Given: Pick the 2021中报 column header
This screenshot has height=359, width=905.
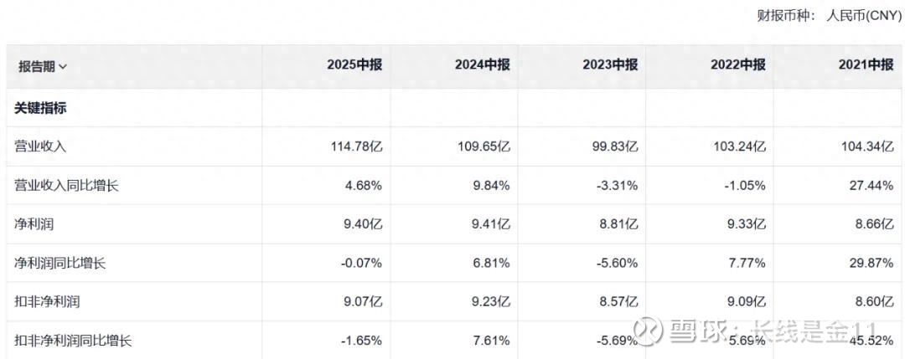Looking at the screenshot, I should (x=866, y=65).
